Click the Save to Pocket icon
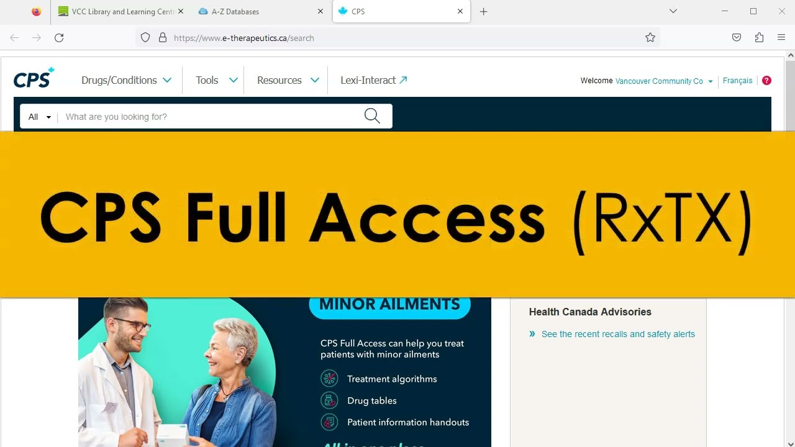Image resolution: width=795 pixels, height=447 pixels. [737, 38]
